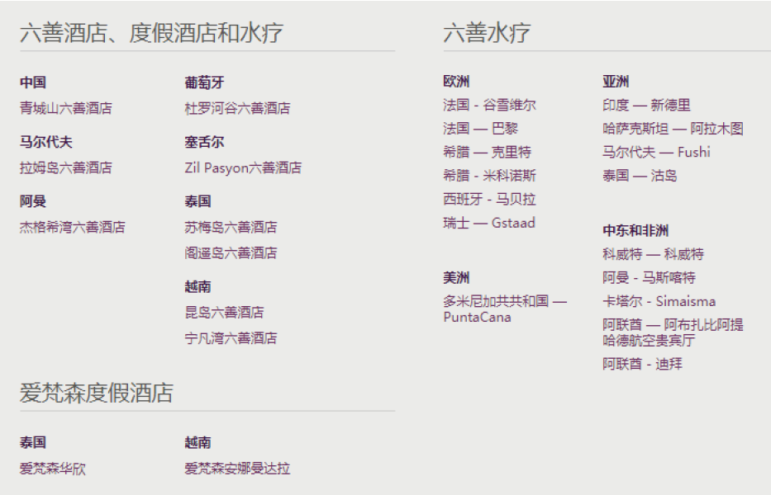Visit 阿曼 - 马斯喀特 spa link

649,278
